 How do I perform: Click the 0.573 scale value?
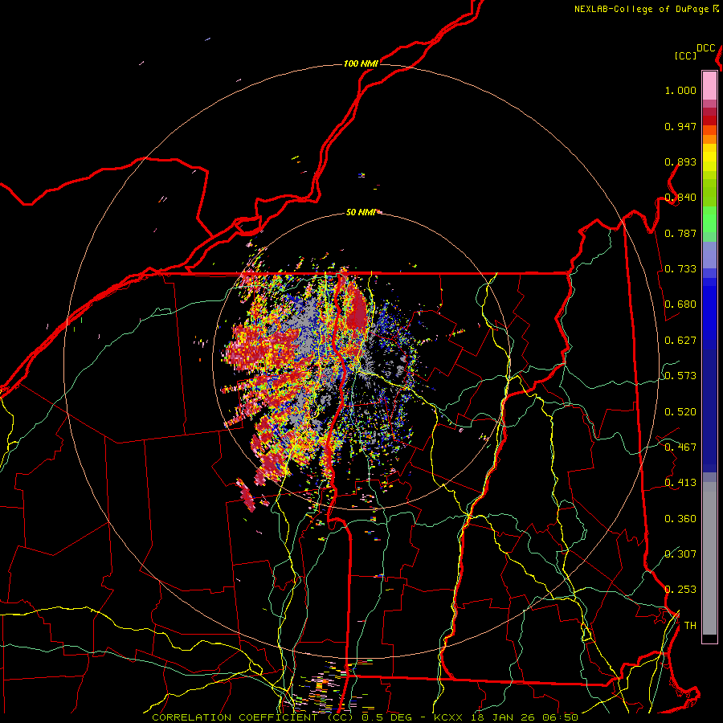click(680, 376)
